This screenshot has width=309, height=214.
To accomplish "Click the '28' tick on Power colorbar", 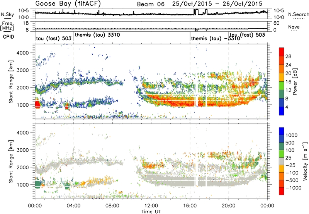I will pyautogui.click(x=288, y=56).
